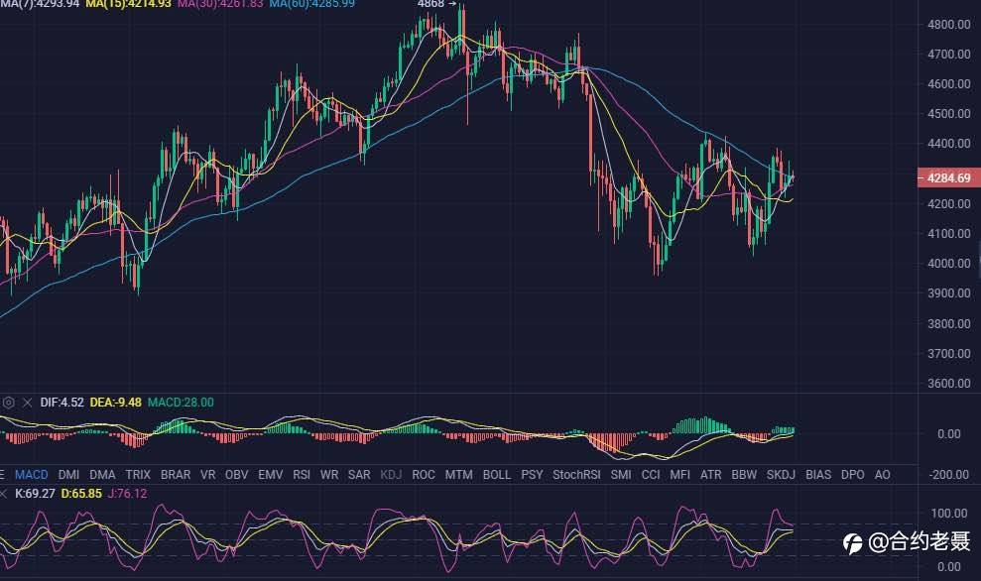
Task: Click the MA(15):4214.93 legend text
Action: point(128,4)
